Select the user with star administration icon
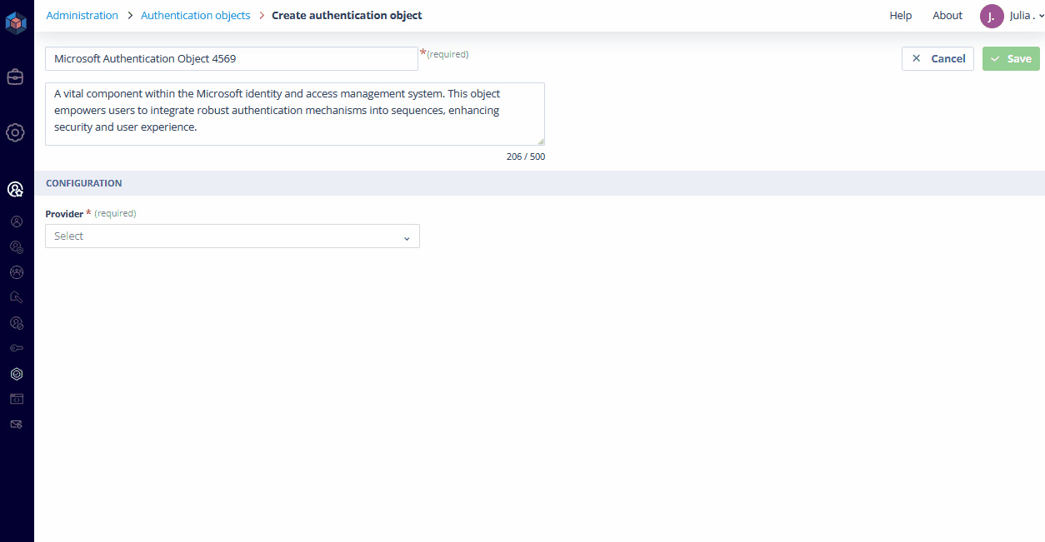Image resolution: width=1045 pixels, height=542 pixels. tap(15, 189)
